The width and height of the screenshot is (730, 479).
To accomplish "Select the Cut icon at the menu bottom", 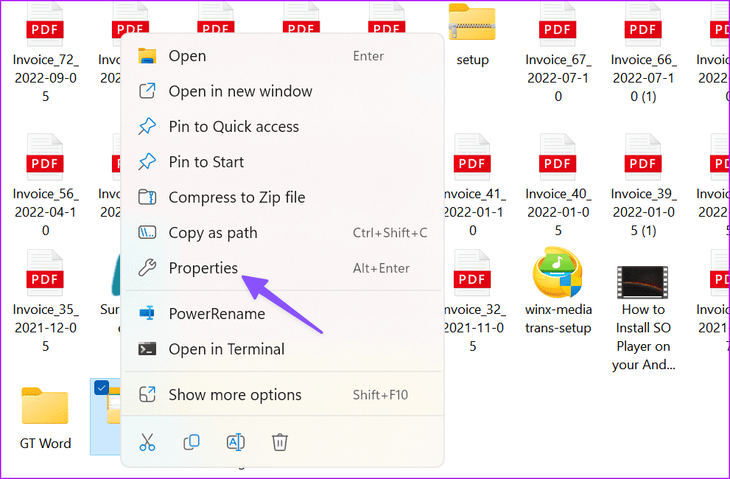I will click(147, 441).
